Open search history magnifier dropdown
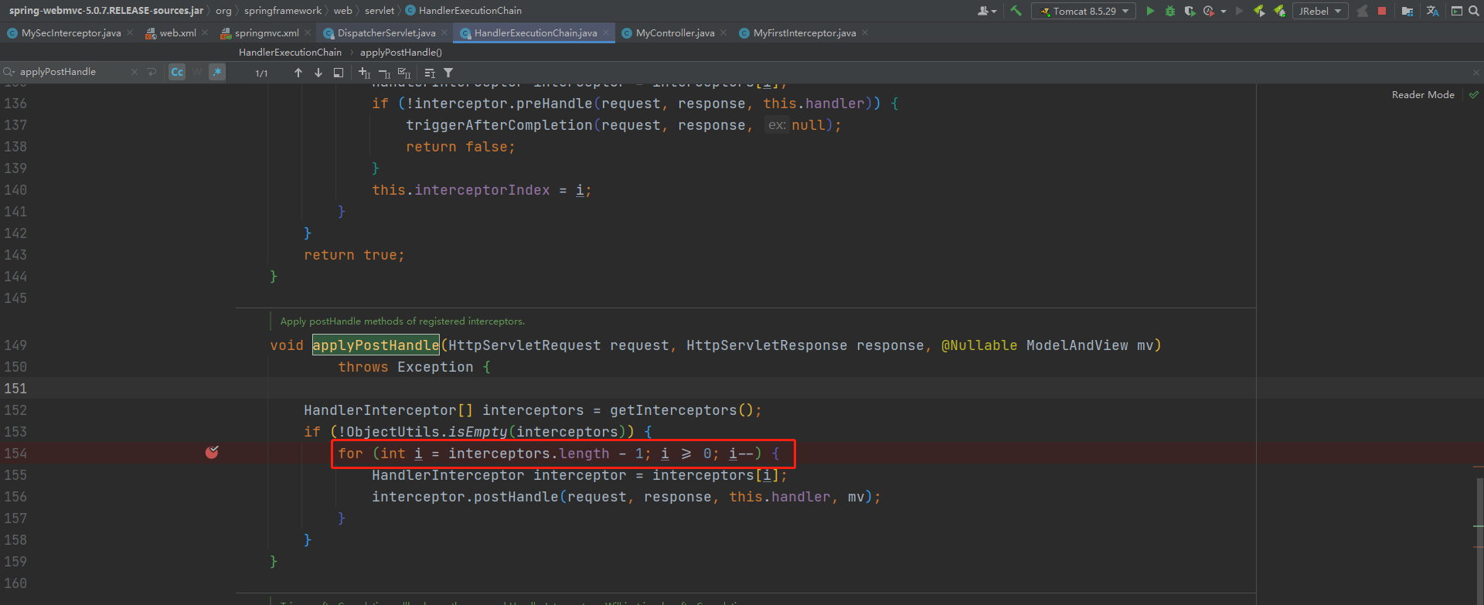 pos(9,72)
